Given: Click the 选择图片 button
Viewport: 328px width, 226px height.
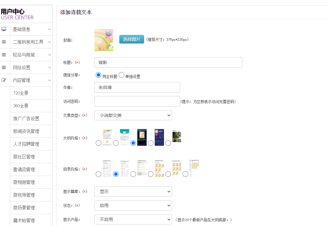Looking at the screenshot, I should (132, 39).
